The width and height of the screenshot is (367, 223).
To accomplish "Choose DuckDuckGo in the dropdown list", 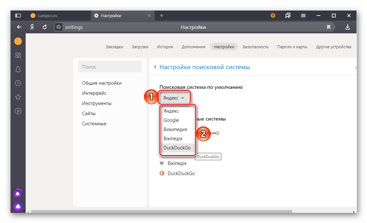I will point(177,148).
